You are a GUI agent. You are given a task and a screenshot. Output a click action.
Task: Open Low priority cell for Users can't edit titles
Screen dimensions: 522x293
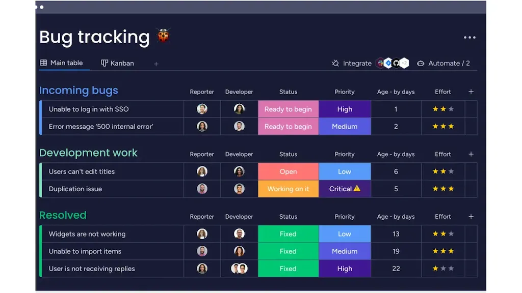tap(345, 171)
